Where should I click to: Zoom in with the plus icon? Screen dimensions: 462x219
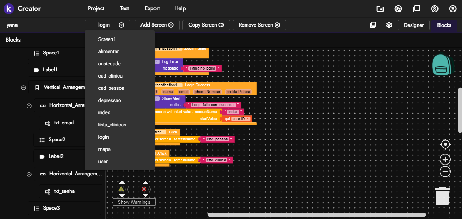pos(445,160)
